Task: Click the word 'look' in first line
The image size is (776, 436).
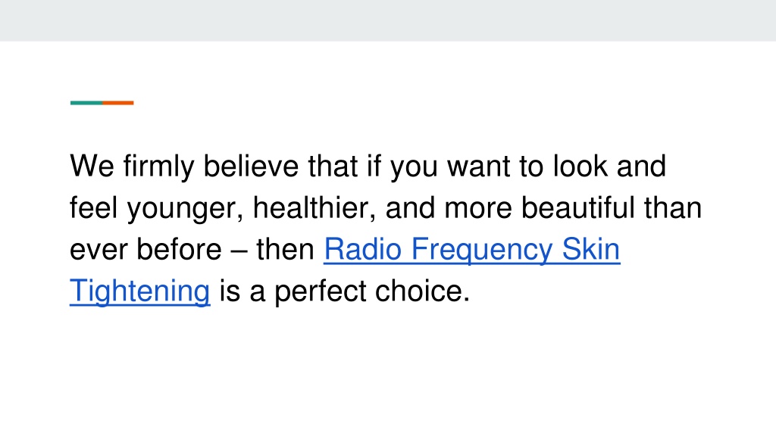Action: [x=580, y=166]
